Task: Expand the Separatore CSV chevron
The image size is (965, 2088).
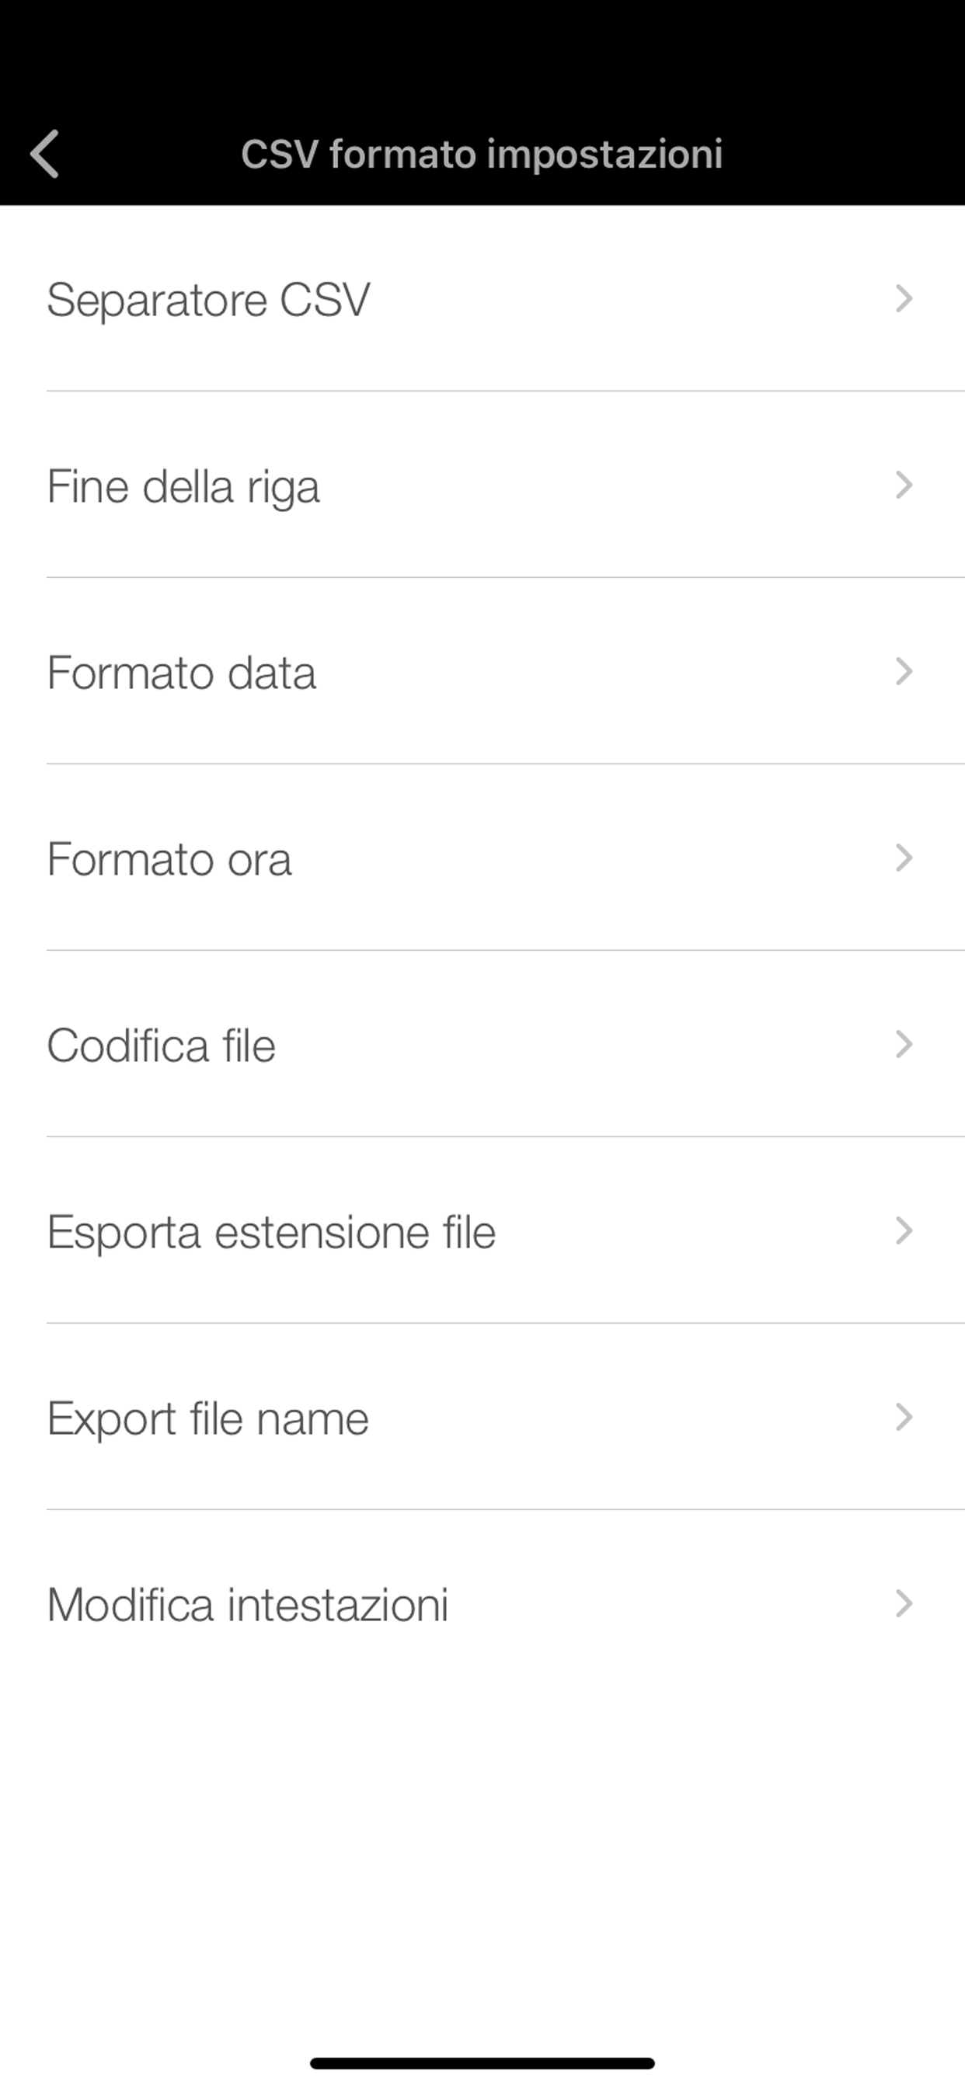Action: [904, 299]
